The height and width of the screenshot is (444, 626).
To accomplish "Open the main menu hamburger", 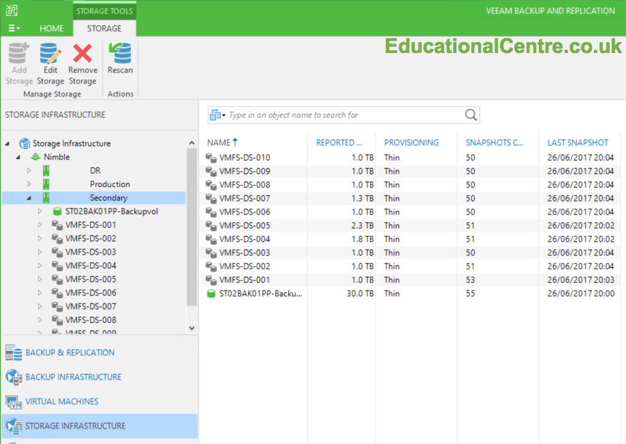I will 14,29.
